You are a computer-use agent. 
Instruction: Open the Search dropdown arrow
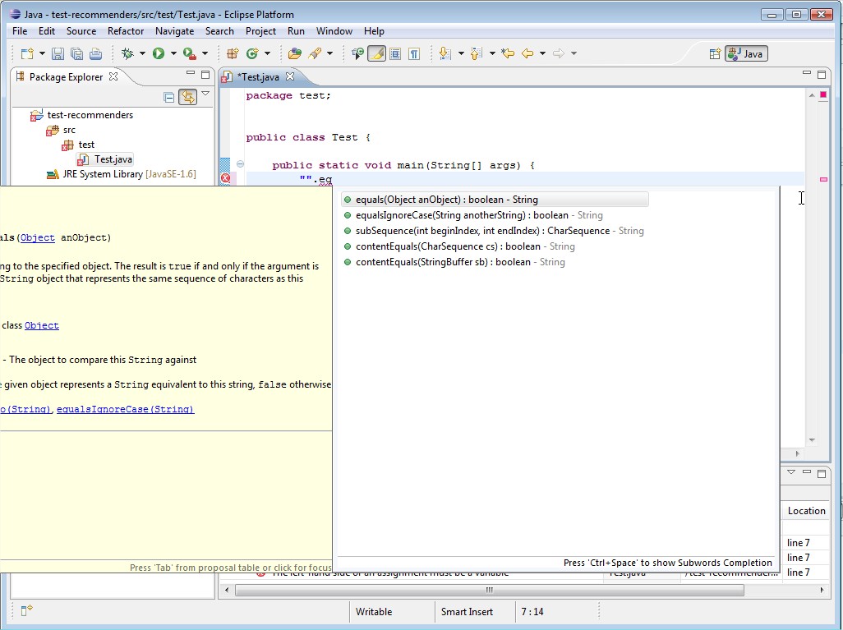pyautogui.click(x=329, y=53)
